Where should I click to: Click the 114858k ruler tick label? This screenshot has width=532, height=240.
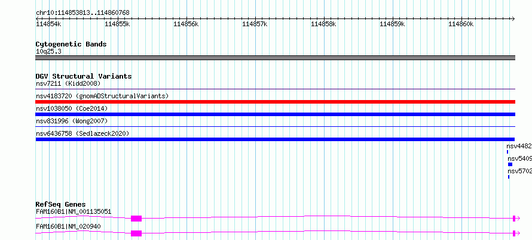323,24
